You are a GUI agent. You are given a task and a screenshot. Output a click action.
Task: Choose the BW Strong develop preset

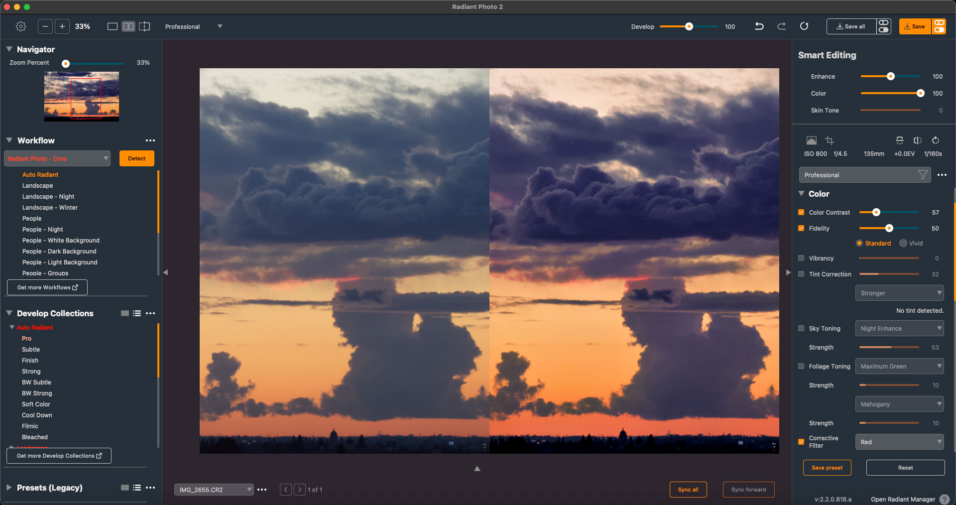(x=37, y=393)
